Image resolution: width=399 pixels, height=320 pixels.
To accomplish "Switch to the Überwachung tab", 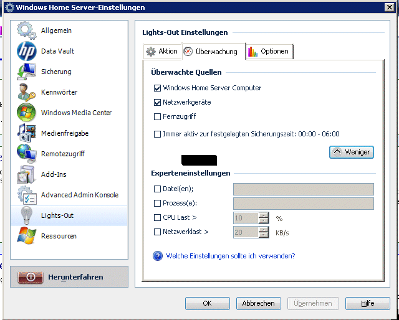I will (x=214, y=52).
